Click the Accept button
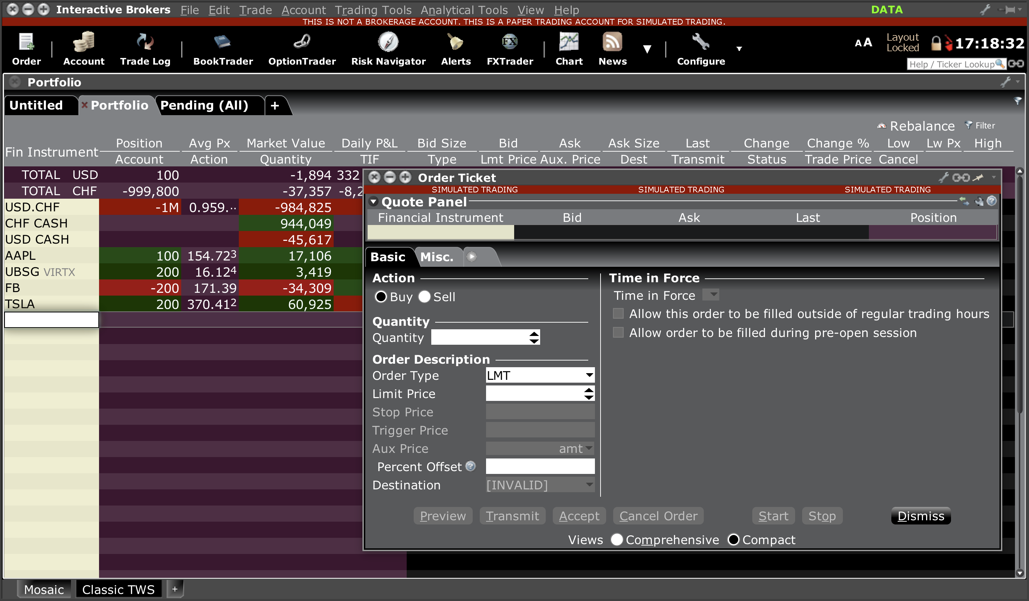This screenshot has width=1029, height=601. pyautogui.click(x=579, y=516)
